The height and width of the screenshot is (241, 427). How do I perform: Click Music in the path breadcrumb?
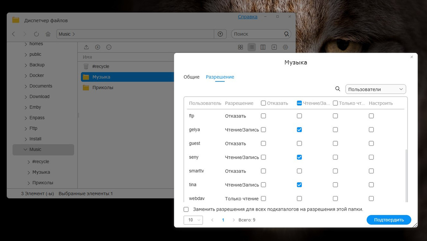coord(64,34)
